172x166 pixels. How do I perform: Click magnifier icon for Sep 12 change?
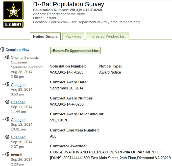7,120
